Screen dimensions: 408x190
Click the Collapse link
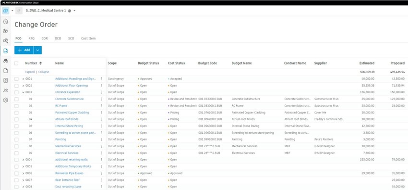coord(44,72)
